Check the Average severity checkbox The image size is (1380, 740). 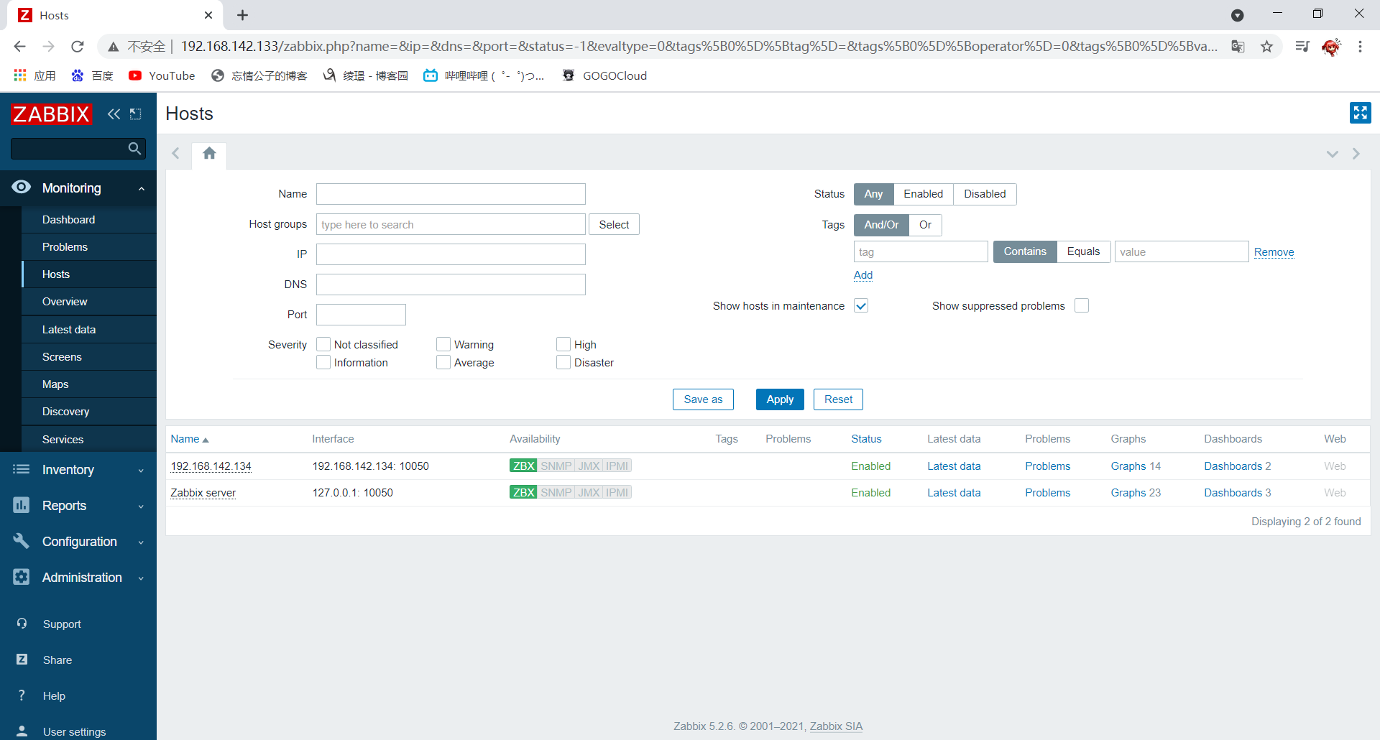443,362
